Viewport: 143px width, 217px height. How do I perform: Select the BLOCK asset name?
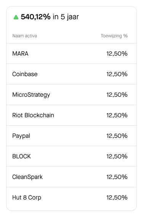(x=21, y=156)
